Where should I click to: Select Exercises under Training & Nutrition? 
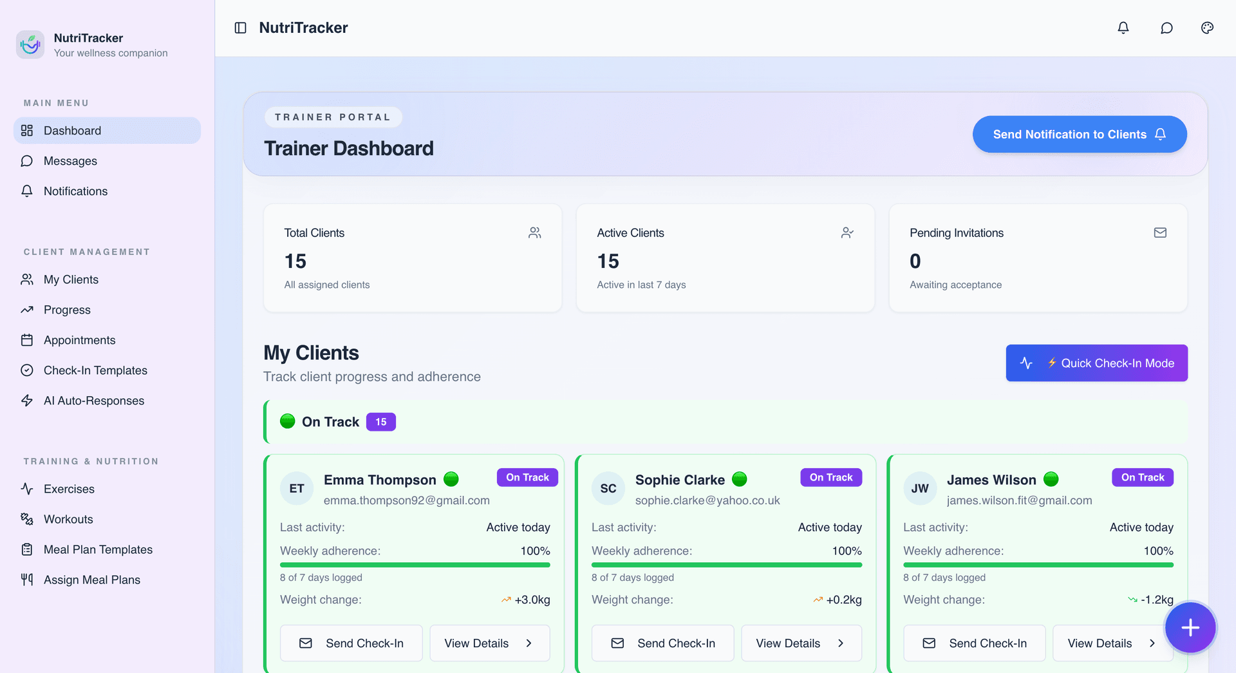68,489
